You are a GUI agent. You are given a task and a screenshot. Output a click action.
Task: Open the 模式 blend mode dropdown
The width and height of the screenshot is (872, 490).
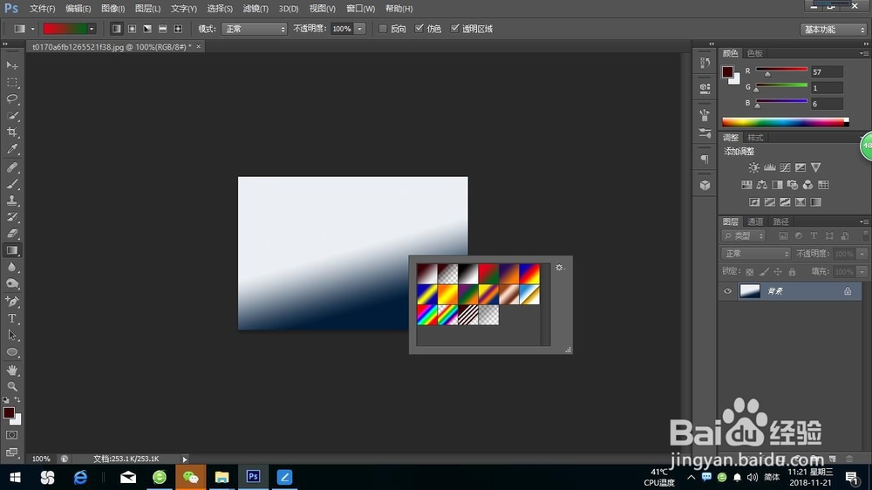pyautogui.click(x=254, y=29)
